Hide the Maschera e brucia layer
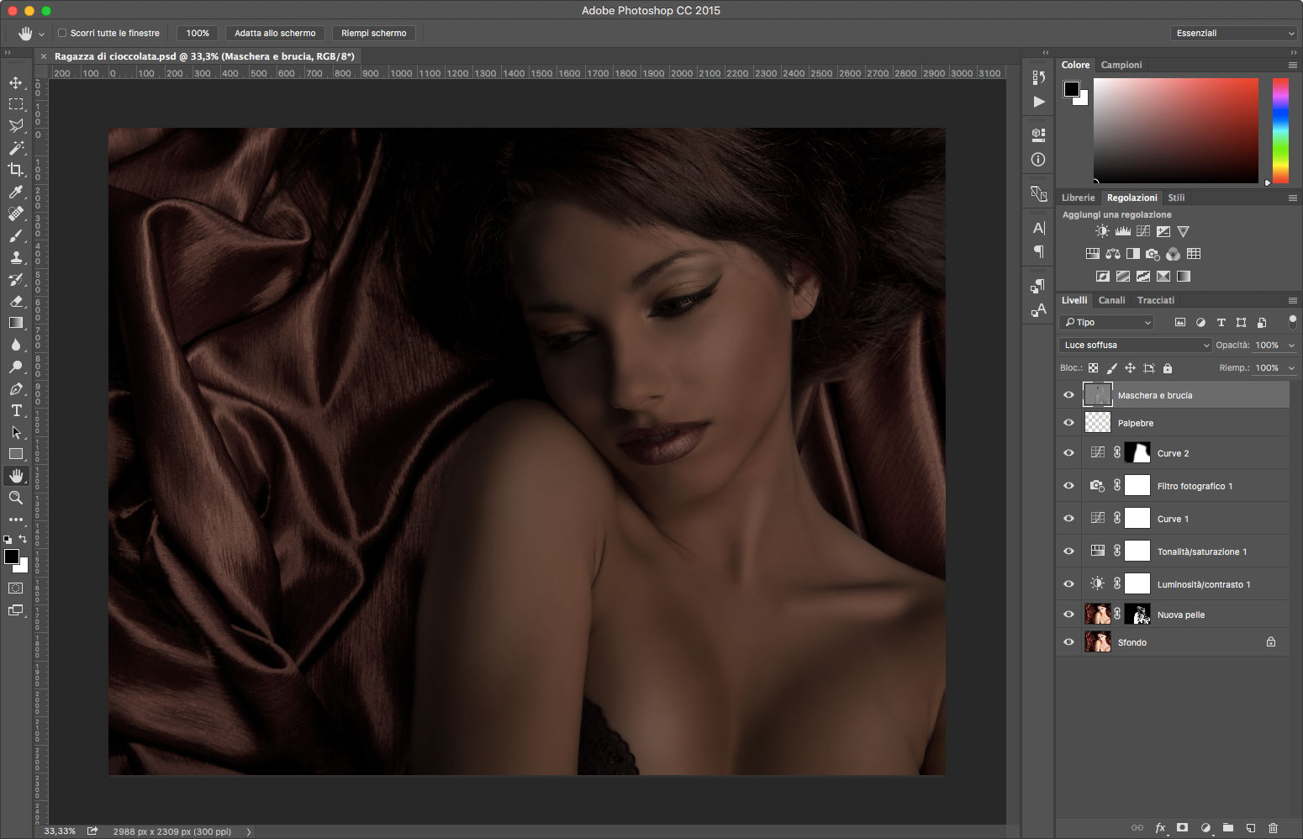 [x=1068, y=395]
